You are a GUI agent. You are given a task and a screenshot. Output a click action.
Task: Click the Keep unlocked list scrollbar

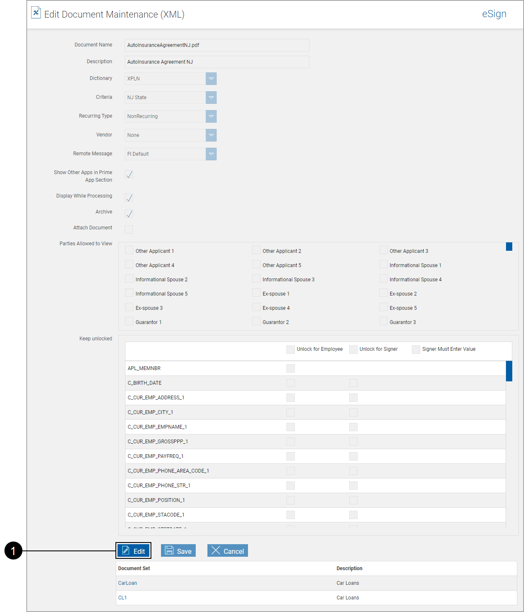click(509, 371)
